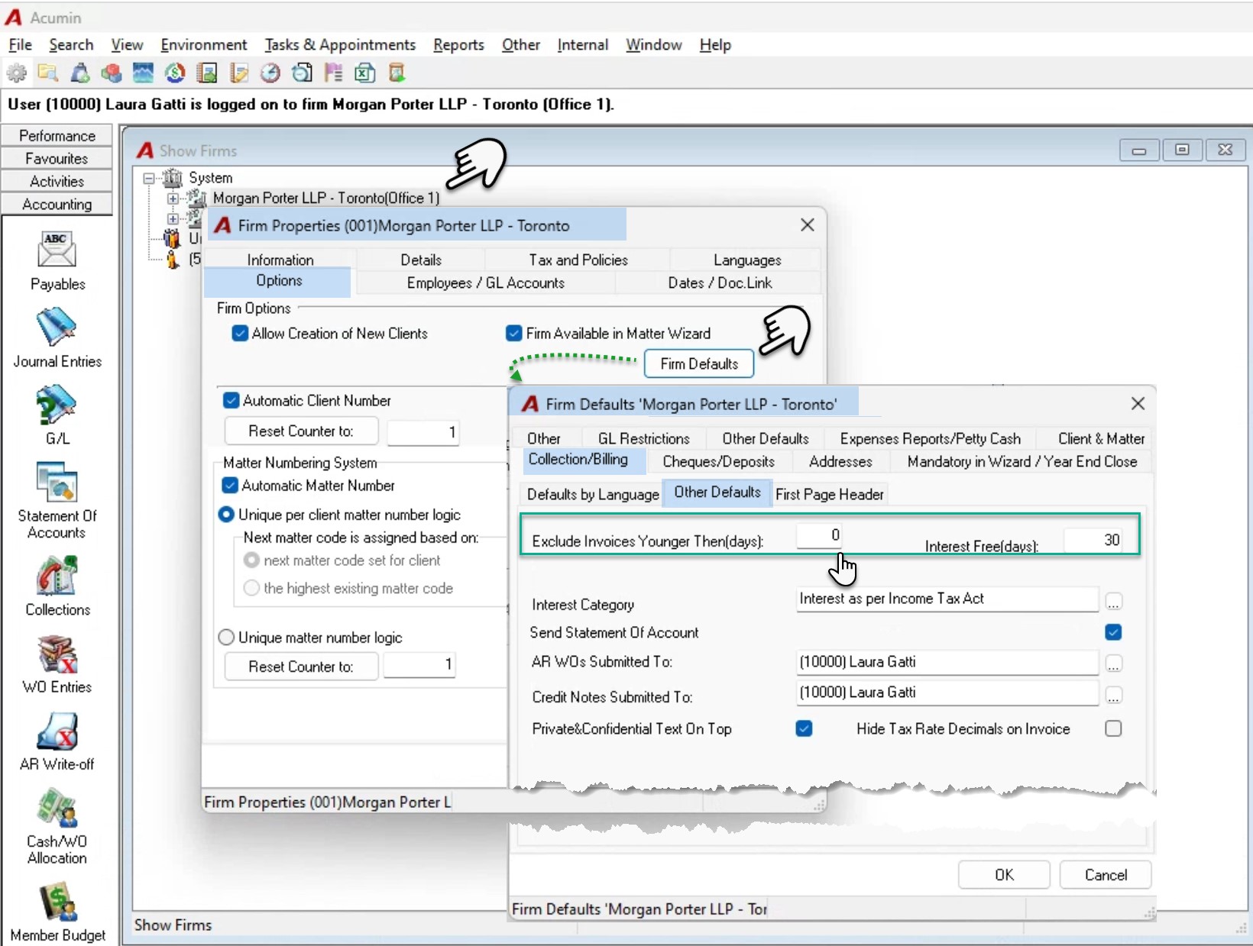This screenshot has height=946, width=1253.
Task: Uncheck Automatic Matter Number
Action: 230,486
